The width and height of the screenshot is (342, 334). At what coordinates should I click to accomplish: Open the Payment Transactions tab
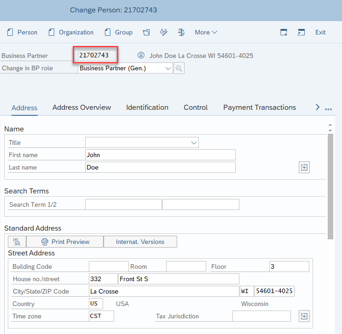[260, 108]
